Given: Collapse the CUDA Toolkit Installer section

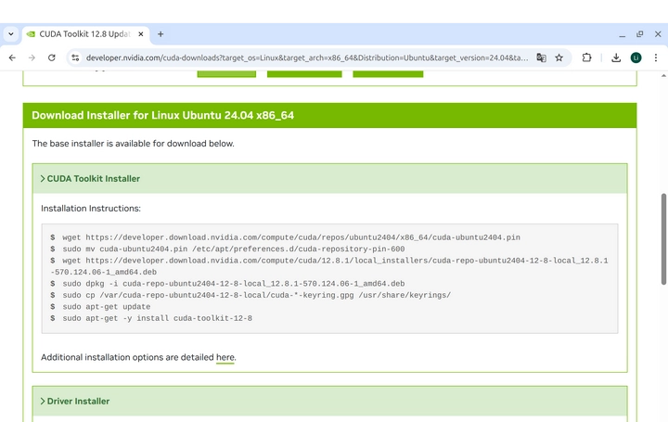Looking at the screenshot, I should tap(90, 178).
